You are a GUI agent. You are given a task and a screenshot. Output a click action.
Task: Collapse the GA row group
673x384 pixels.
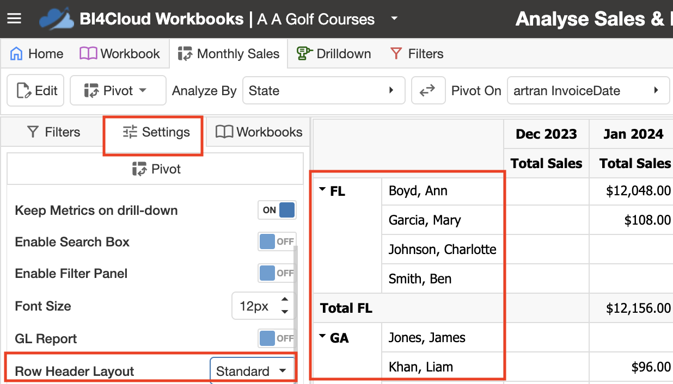(322, 337)
